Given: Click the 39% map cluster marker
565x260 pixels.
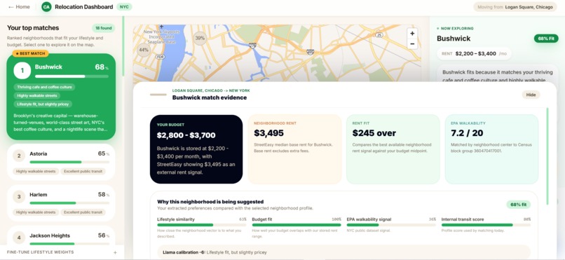Looking at the screenshot, I should (200, 38).
